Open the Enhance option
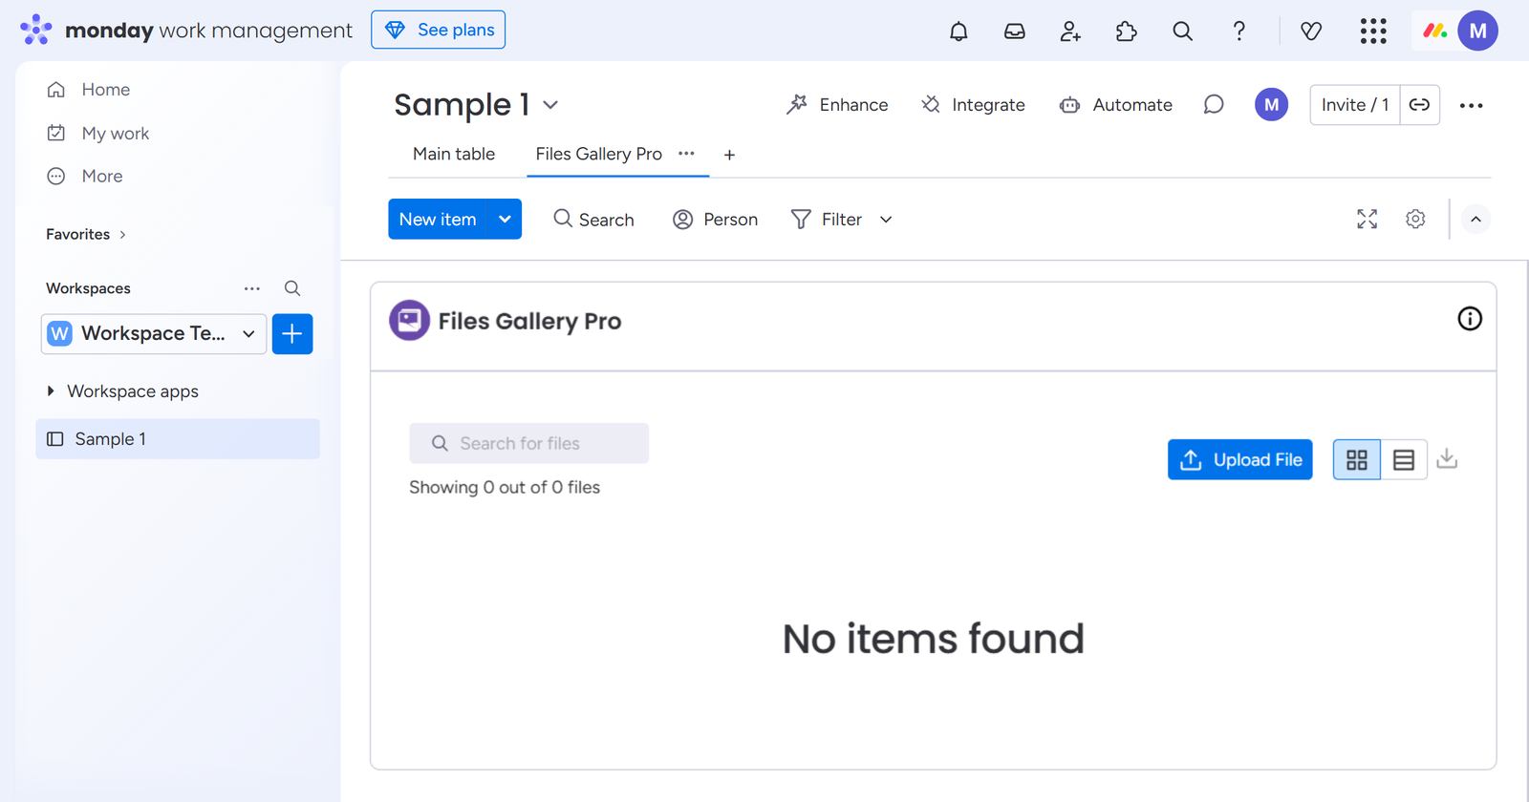The width and height of the screenshot is (1529, 802). pyautogui.click(x=837, y=105)
